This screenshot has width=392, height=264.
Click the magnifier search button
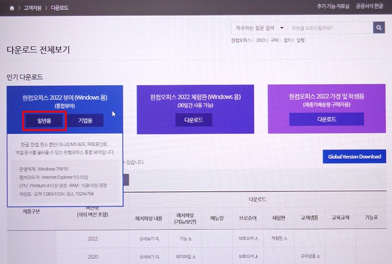[x=379, y=27]
